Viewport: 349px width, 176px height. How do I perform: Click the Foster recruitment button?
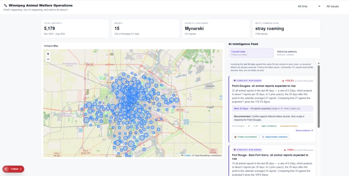click(245, 137)
